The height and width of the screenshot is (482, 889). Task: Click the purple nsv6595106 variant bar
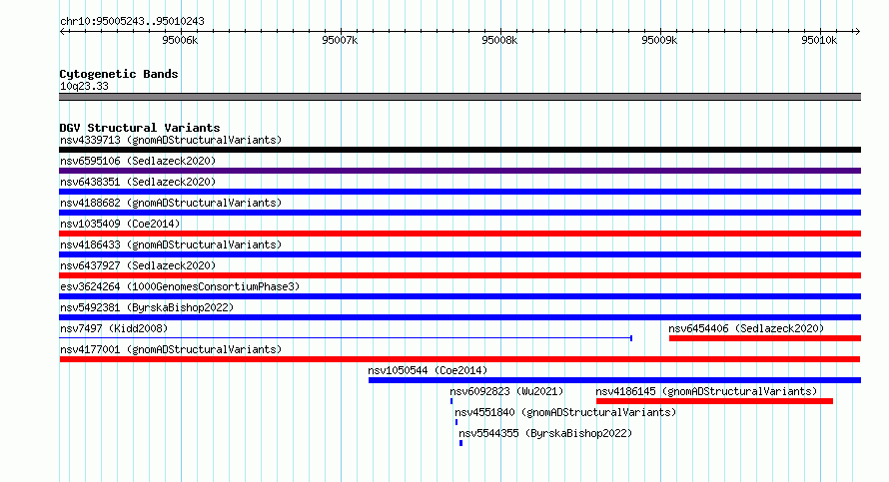459,171
